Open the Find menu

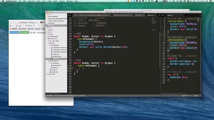click(x=38, y=1)
